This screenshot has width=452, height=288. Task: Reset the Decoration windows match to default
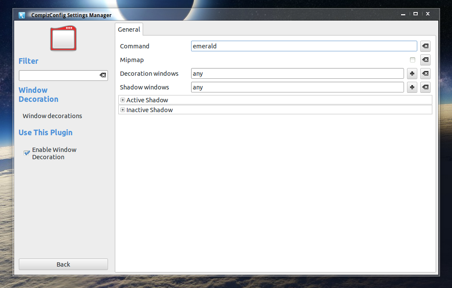point(425,74)
